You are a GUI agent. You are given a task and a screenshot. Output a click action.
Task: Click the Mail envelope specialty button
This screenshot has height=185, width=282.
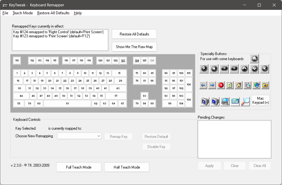(247, 85)
